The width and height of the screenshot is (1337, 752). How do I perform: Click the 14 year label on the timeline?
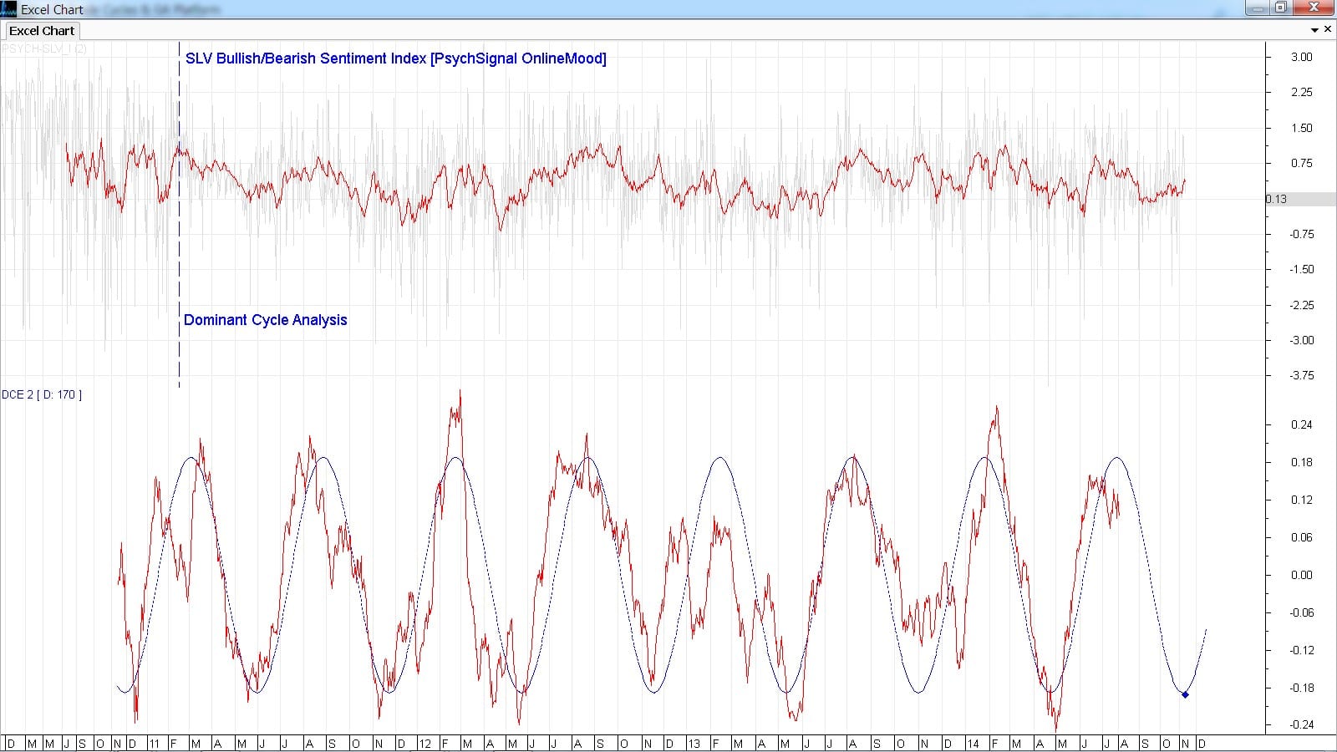[x=972, y=742]
